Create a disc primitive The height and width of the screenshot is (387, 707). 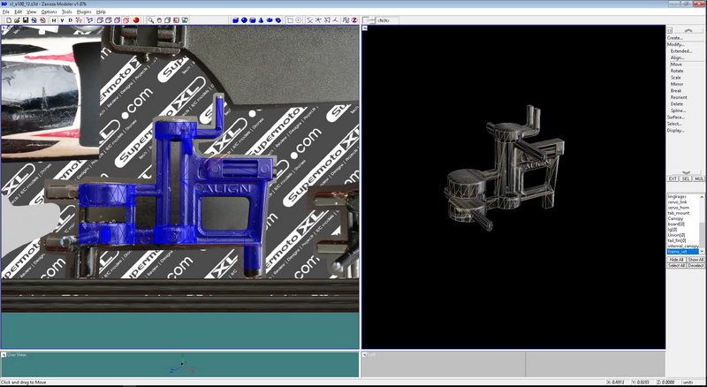[270, 20]
